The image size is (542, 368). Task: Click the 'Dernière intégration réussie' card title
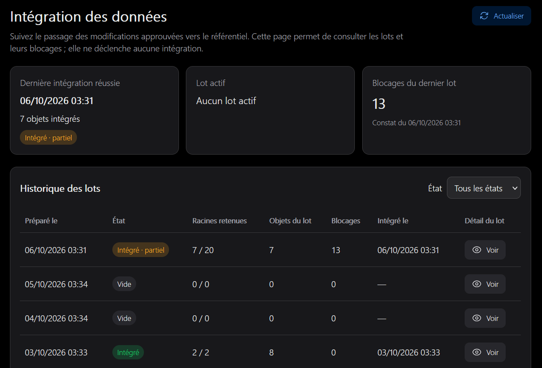point(70,83)
